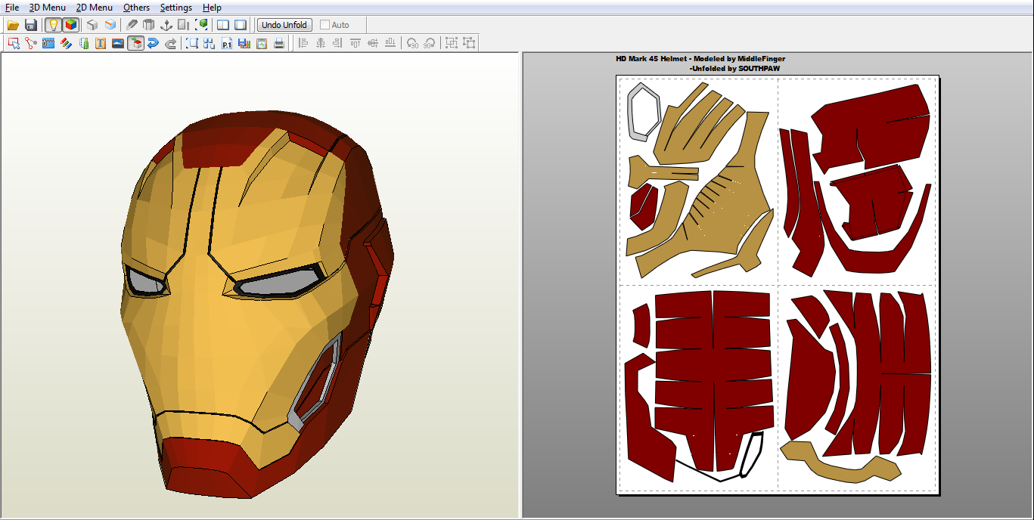Click the floppy with color bars export icon
This screenshot has width=1034, height=520.
coord(244,43)
